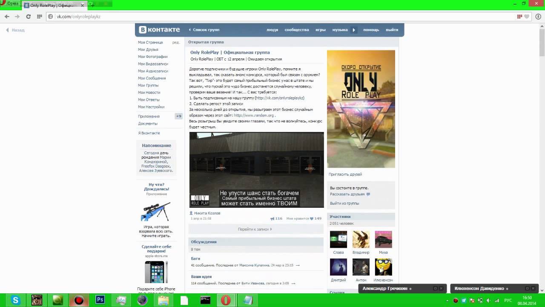This screenshot has height=307, width=545.
Task: Click выйти to log out
Action: 392,30
